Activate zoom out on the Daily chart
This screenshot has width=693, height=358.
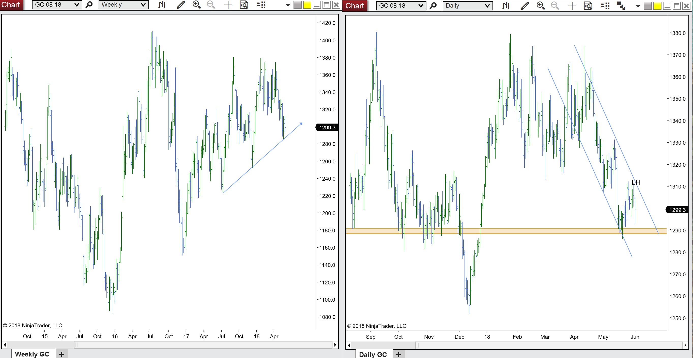555,6
